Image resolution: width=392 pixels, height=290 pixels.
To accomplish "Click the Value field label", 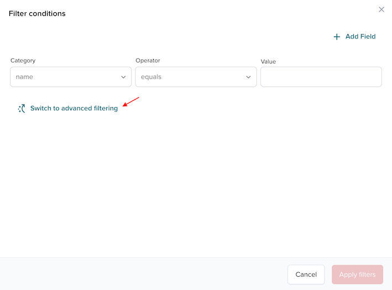I will [268, 61].
